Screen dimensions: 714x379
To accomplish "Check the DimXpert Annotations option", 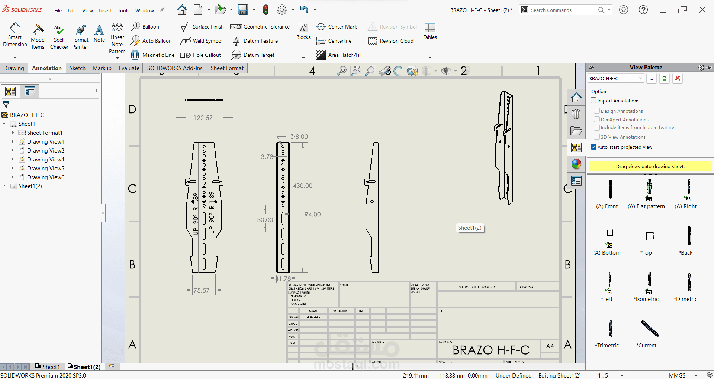I will coord(597,119).
